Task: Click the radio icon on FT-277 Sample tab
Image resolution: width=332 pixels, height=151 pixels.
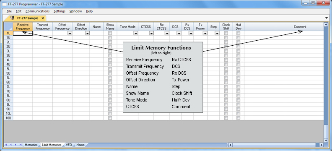Action: 13,18
